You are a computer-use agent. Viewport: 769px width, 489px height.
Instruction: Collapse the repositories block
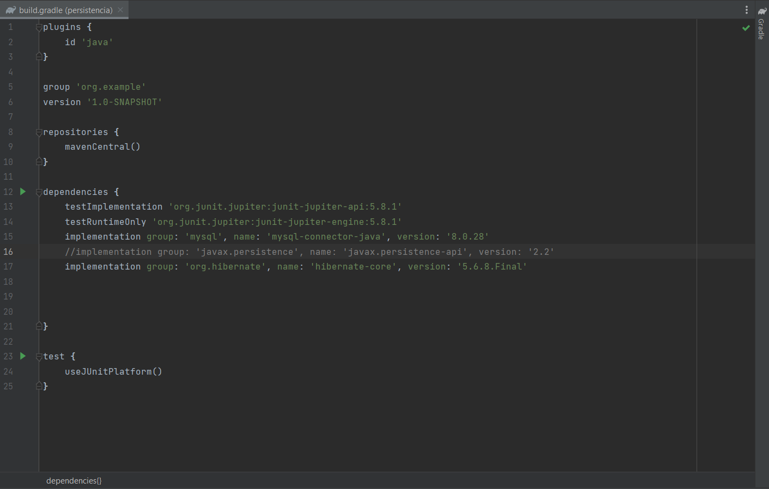pyautogui.click(x=39, y=132)
